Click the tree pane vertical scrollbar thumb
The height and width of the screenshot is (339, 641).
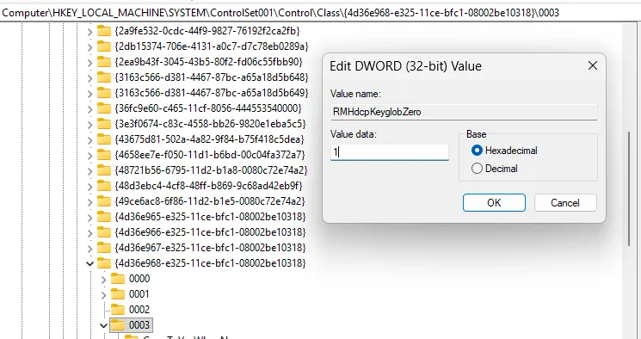[x=630, y=188]
